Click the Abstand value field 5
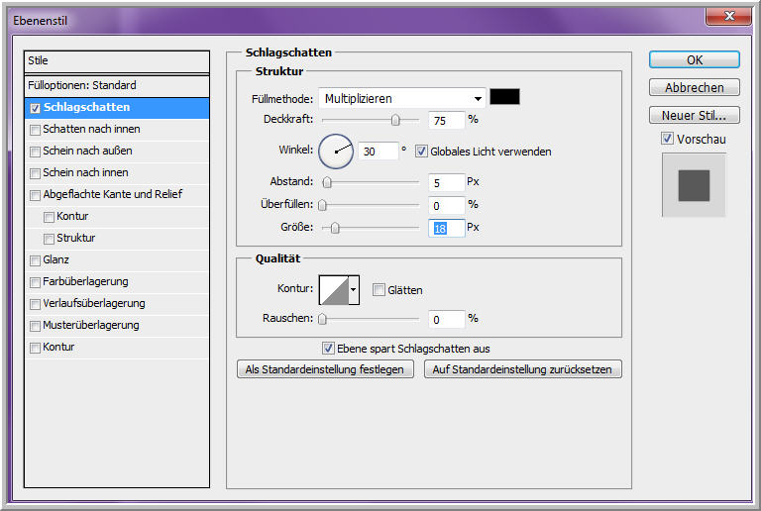Screen dimensions: 761x511 447,183
